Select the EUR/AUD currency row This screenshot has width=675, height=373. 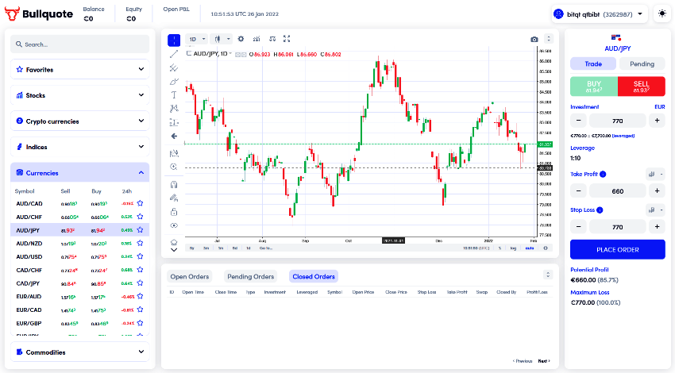click(79, 297)
